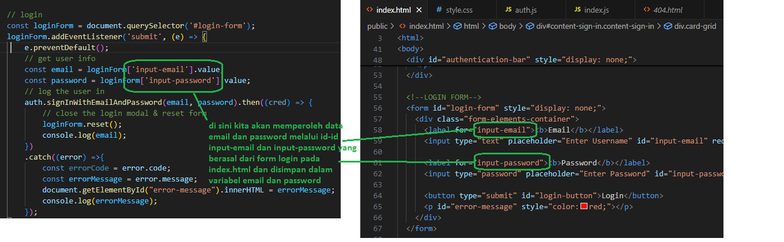This screenshot has width=784, height=242.
Task: Click the chevron after public in breadcrumbs
Action: (393, 26)
